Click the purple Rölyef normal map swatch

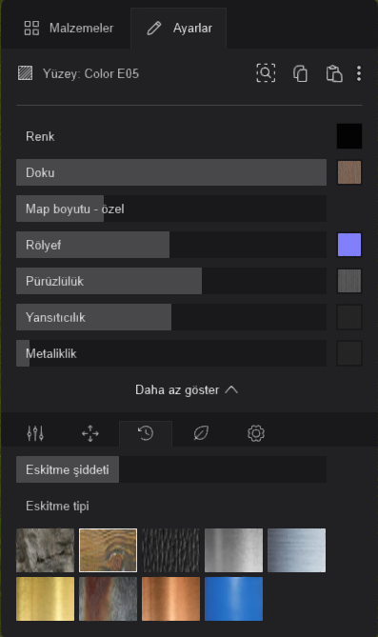(x=349, y=245)
